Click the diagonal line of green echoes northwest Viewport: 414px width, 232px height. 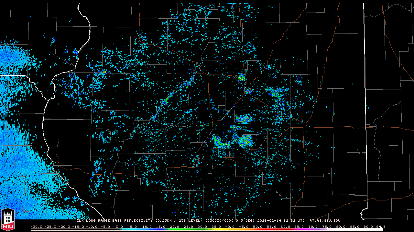[x=168, y=98]
